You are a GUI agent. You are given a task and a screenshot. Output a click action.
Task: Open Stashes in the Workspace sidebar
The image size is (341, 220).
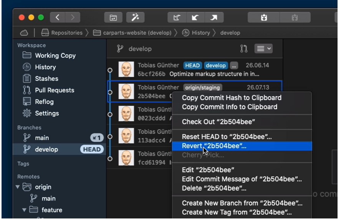pyautogui.click(x=46, y=78)
